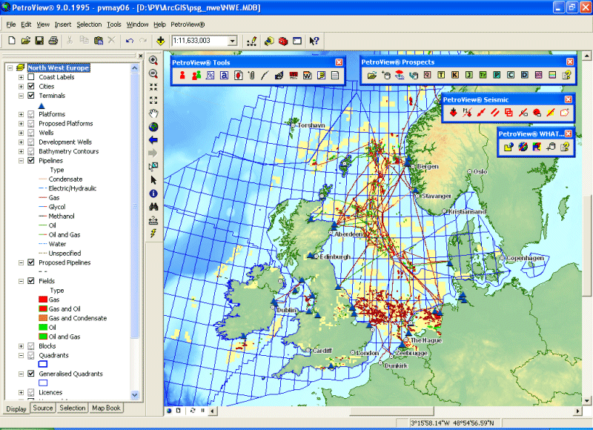This screenshot has width=593, height=430.
Task: Open the Find binoculars tool
Action: coord(153,207)
